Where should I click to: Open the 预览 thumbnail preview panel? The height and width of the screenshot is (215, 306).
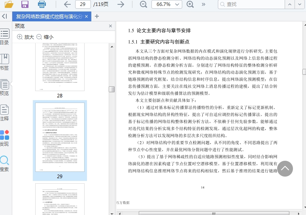(x=4, y=88)
